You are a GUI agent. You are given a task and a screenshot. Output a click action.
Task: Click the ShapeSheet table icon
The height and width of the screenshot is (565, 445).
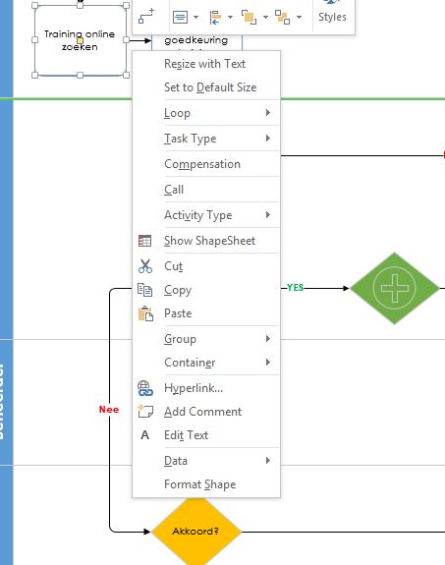(x=144, y=241)
